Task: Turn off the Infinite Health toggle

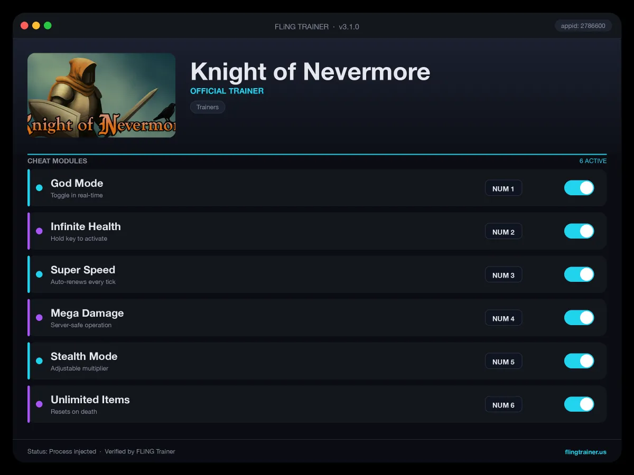Action: [579, 231]
